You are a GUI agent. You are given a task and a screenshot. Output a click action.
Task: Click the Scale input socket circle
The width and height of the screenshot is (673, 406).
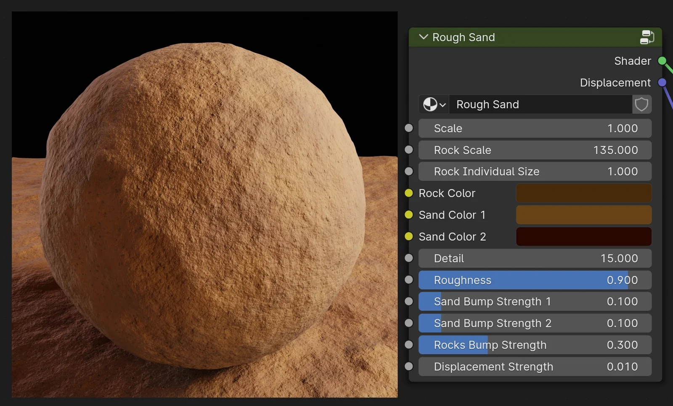408,128
